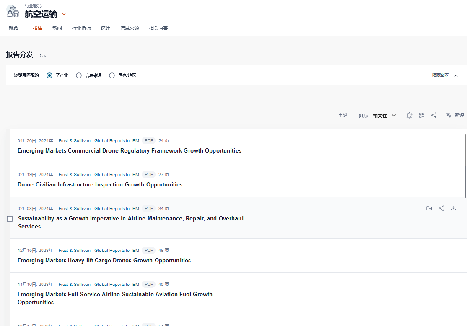Select the 子产业 radio button
467x326 pixels.
pyautogui.click(x=49, y=75)
